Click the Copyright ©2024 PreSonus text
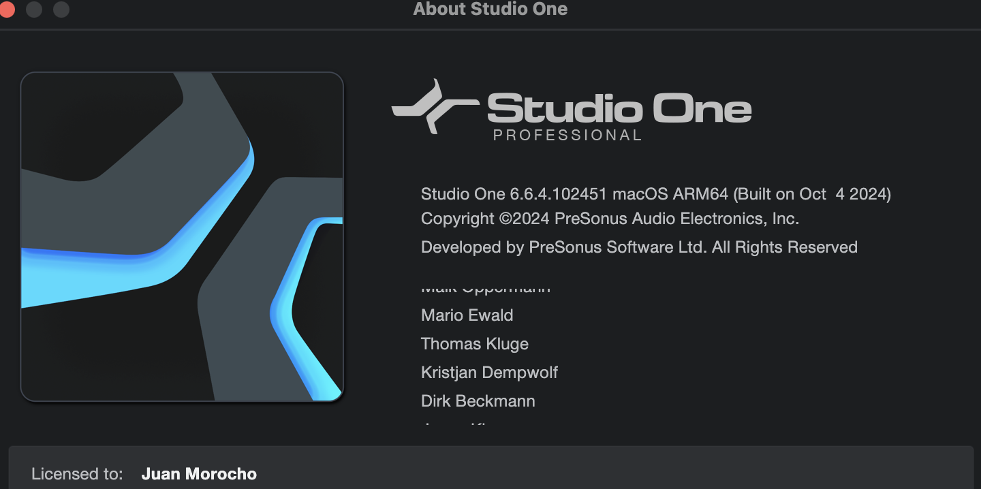 point(610,219)
